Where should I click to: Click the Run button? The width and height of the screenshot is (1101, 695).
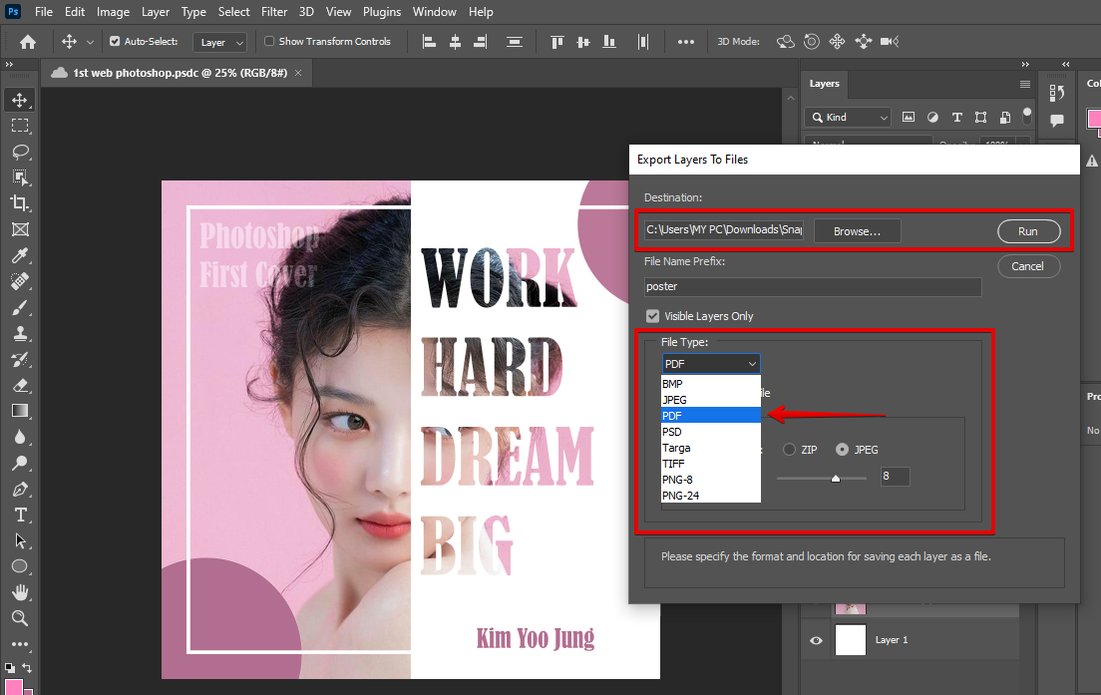coord(1027,231)
